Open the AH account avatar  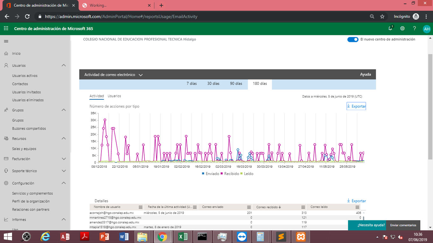click(427, 29)
